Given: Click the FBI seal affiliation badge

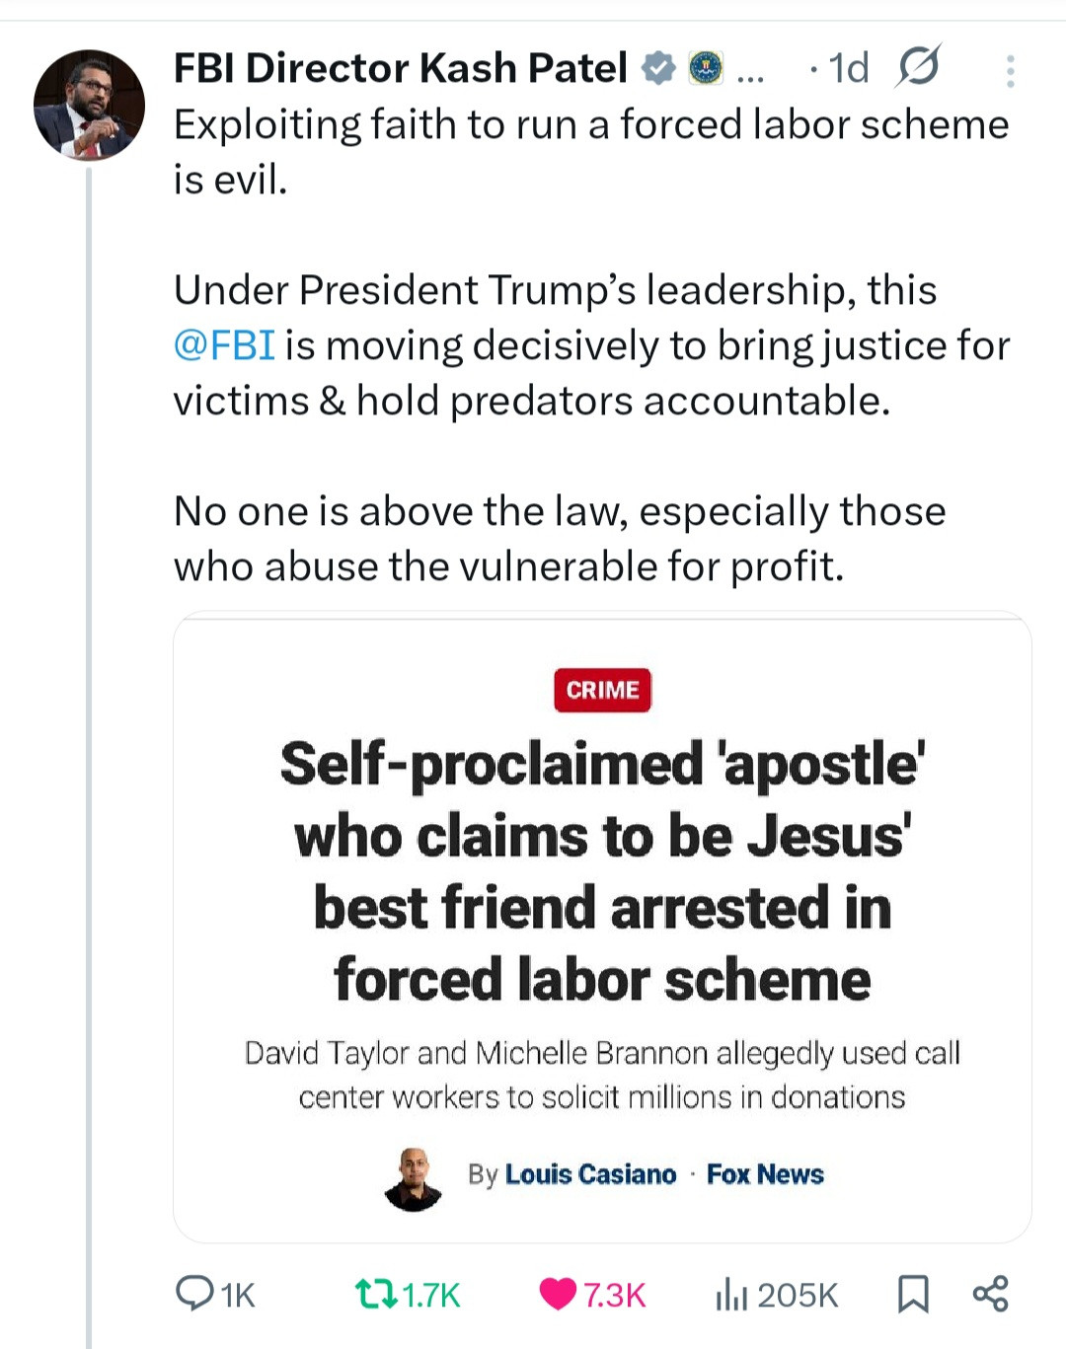Looking at the screenshot, I should 705,68.
